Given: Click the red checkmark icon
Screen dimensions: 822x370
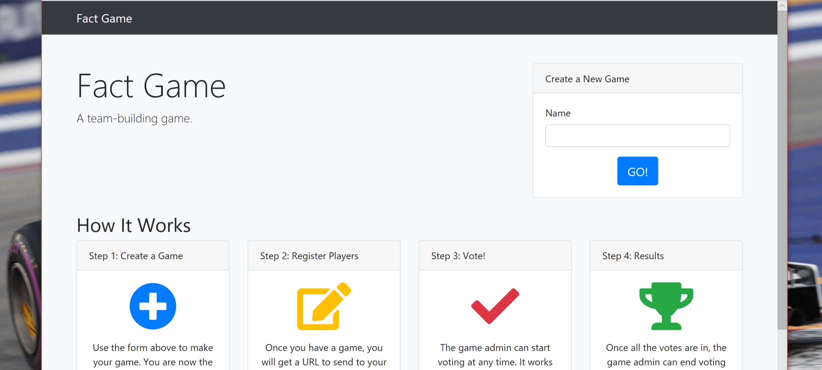Looking at the screenshot, I should pos(495,306).
